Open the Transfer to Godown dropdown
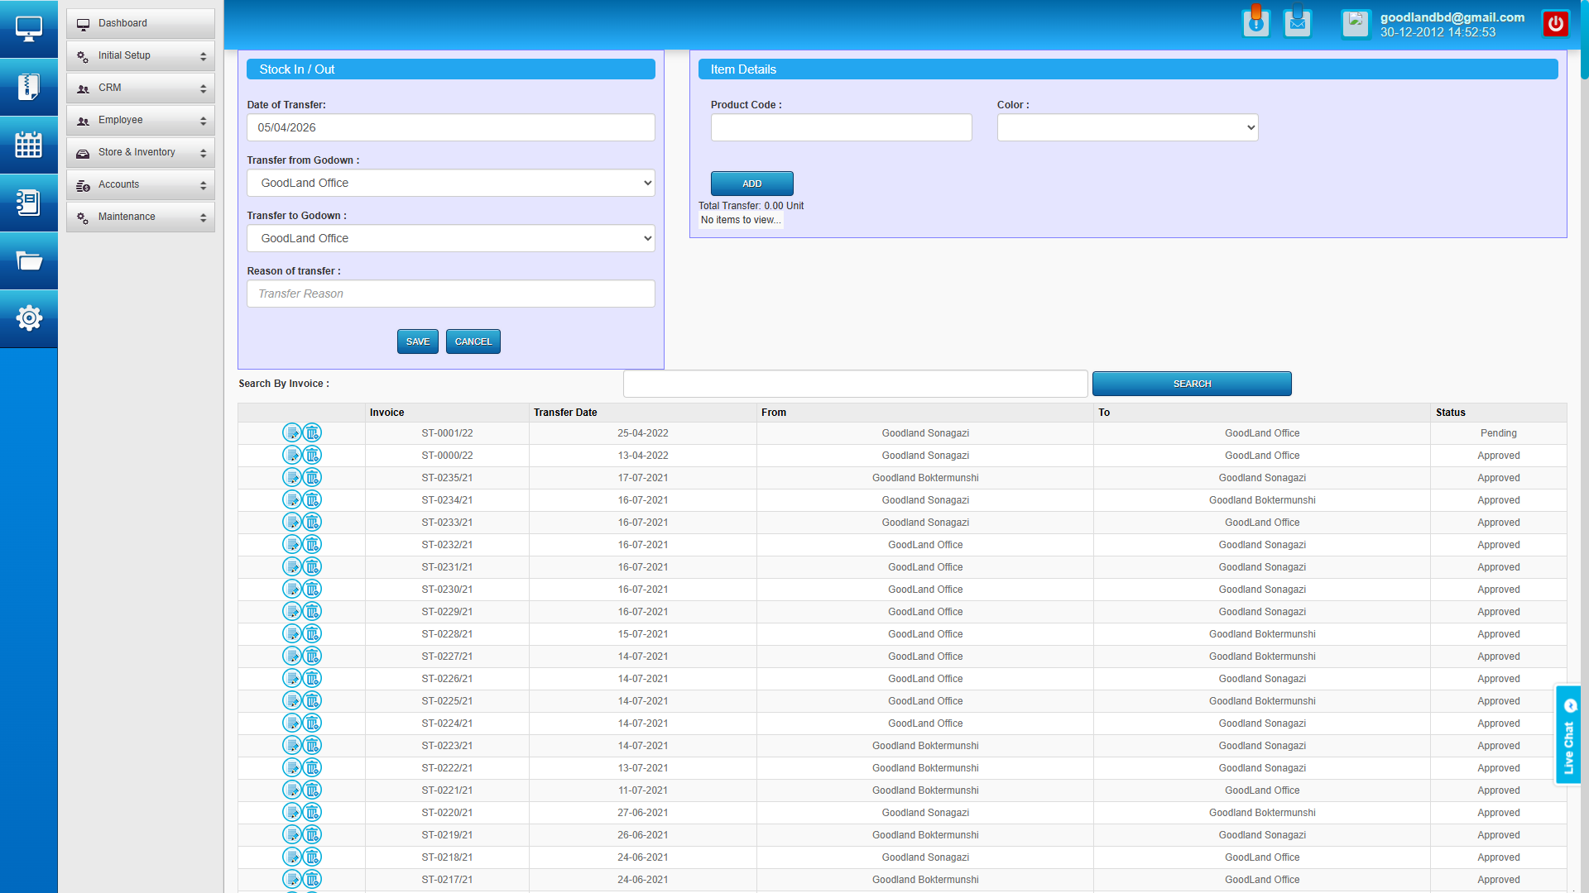The width and height of the screenshot is (1589, 893). coord(450,238)
